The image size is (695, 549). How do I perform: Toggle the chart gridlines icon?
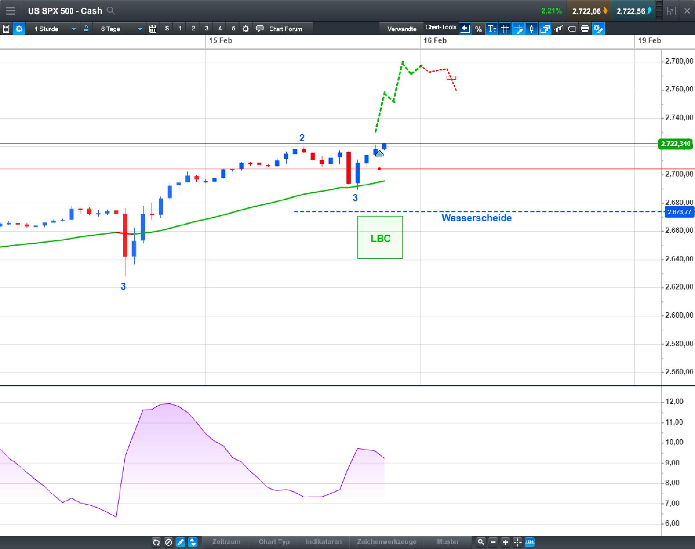coord(505,29)
